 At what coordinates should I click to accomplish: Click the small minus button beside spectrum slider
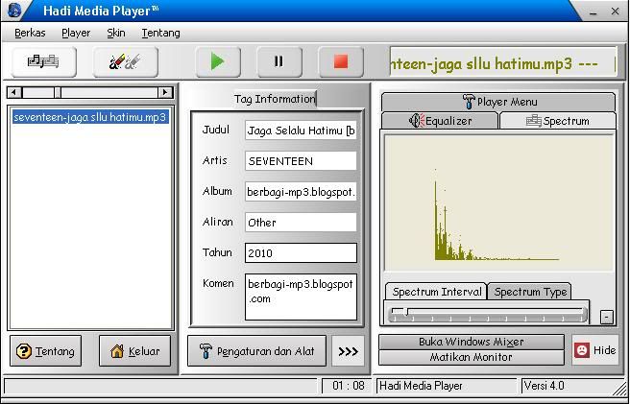tap(607, 317)
